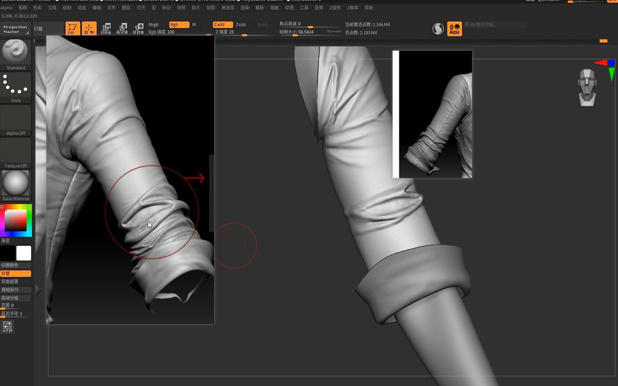618x386 pixels.
Task: Open the 纹理 texture menu
Action: (289, 7)
